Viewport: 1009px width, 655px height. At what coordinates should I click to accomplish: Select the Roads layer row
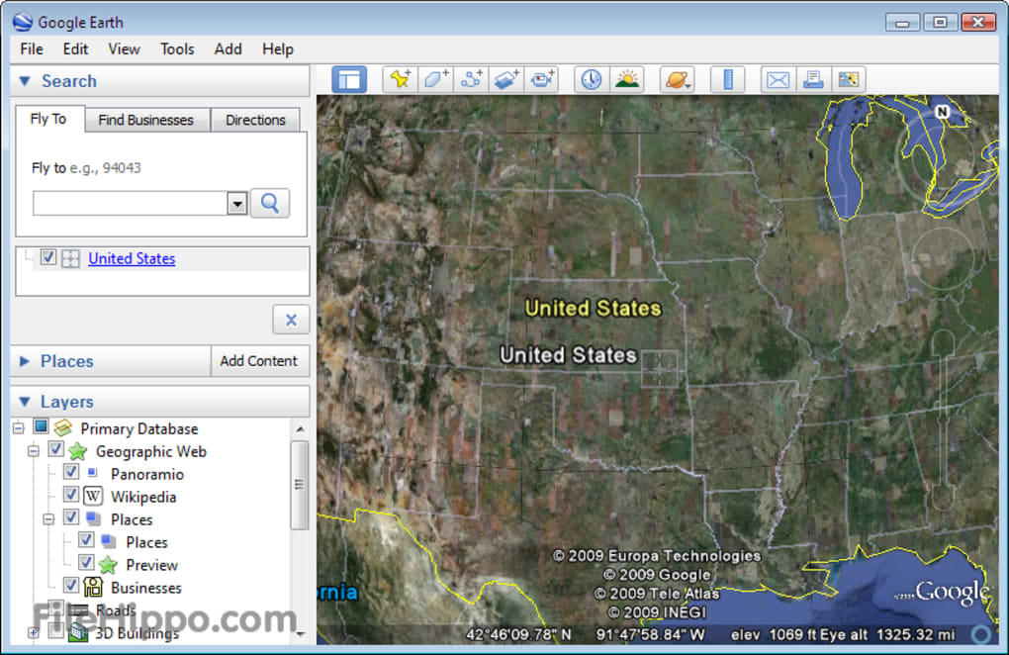tap(115, 609)
